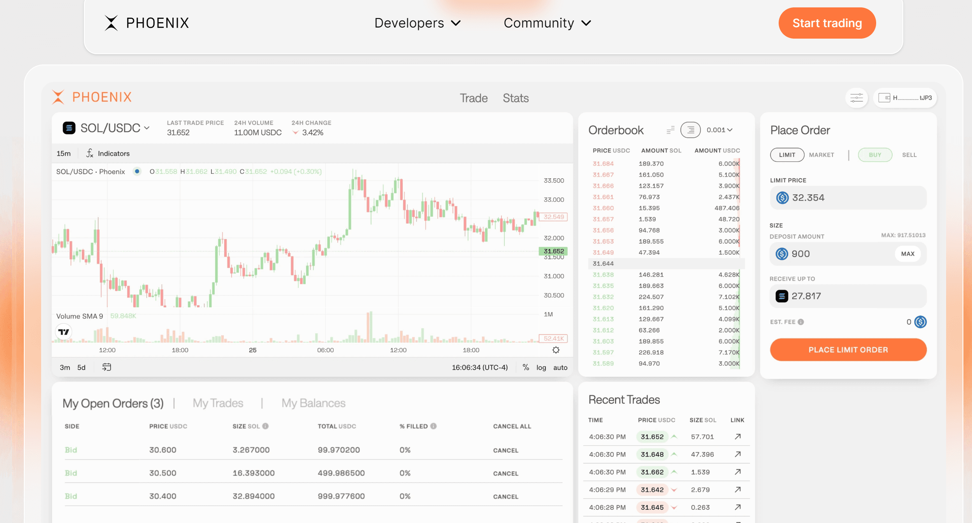Click CANCEL ALL open orders
The width and height of the screenshot is (972, 523).
(x=512, y=426)
